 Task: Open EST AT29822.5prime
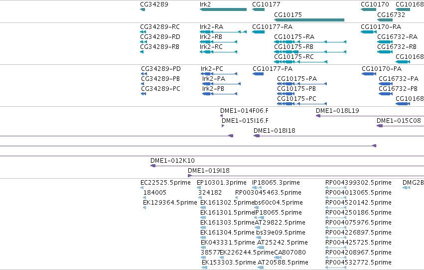coord(280,223)
